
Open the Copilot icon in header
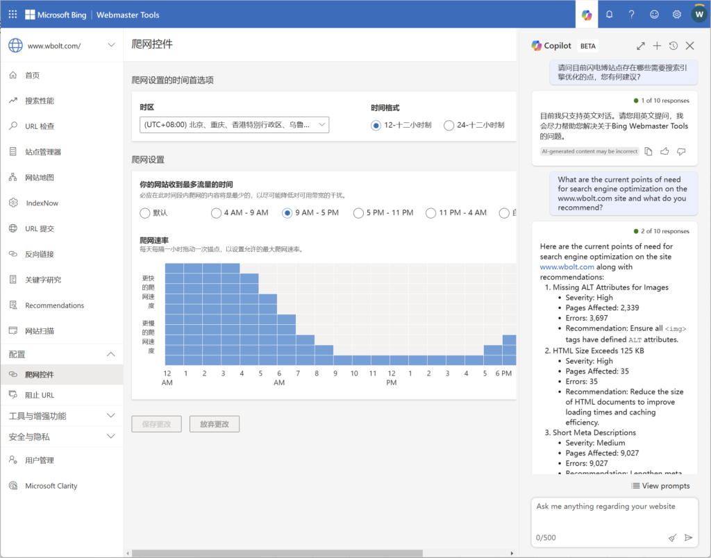pos(587,14)
